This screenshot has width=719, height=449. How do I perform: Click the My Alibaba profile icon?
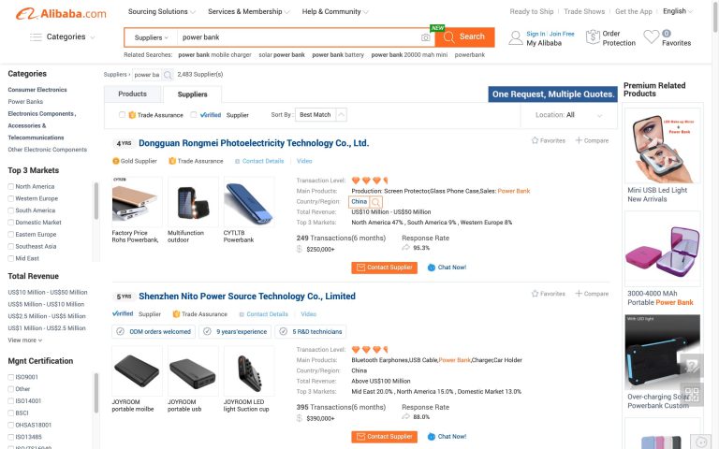tap(516, 37)
